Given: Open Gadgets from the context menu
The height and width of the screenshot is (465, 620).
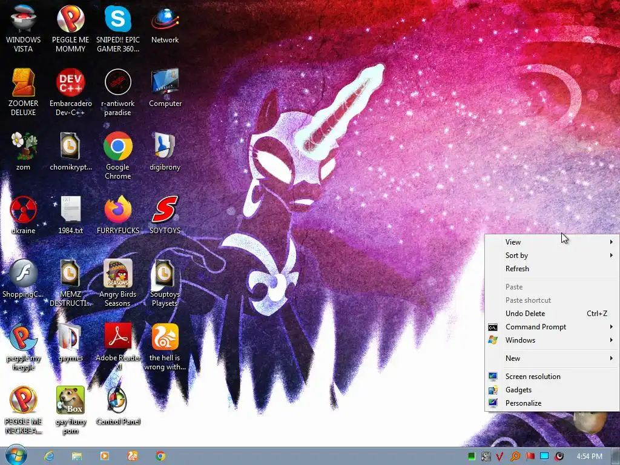Looking at the screenshot, I should [552, 389].
